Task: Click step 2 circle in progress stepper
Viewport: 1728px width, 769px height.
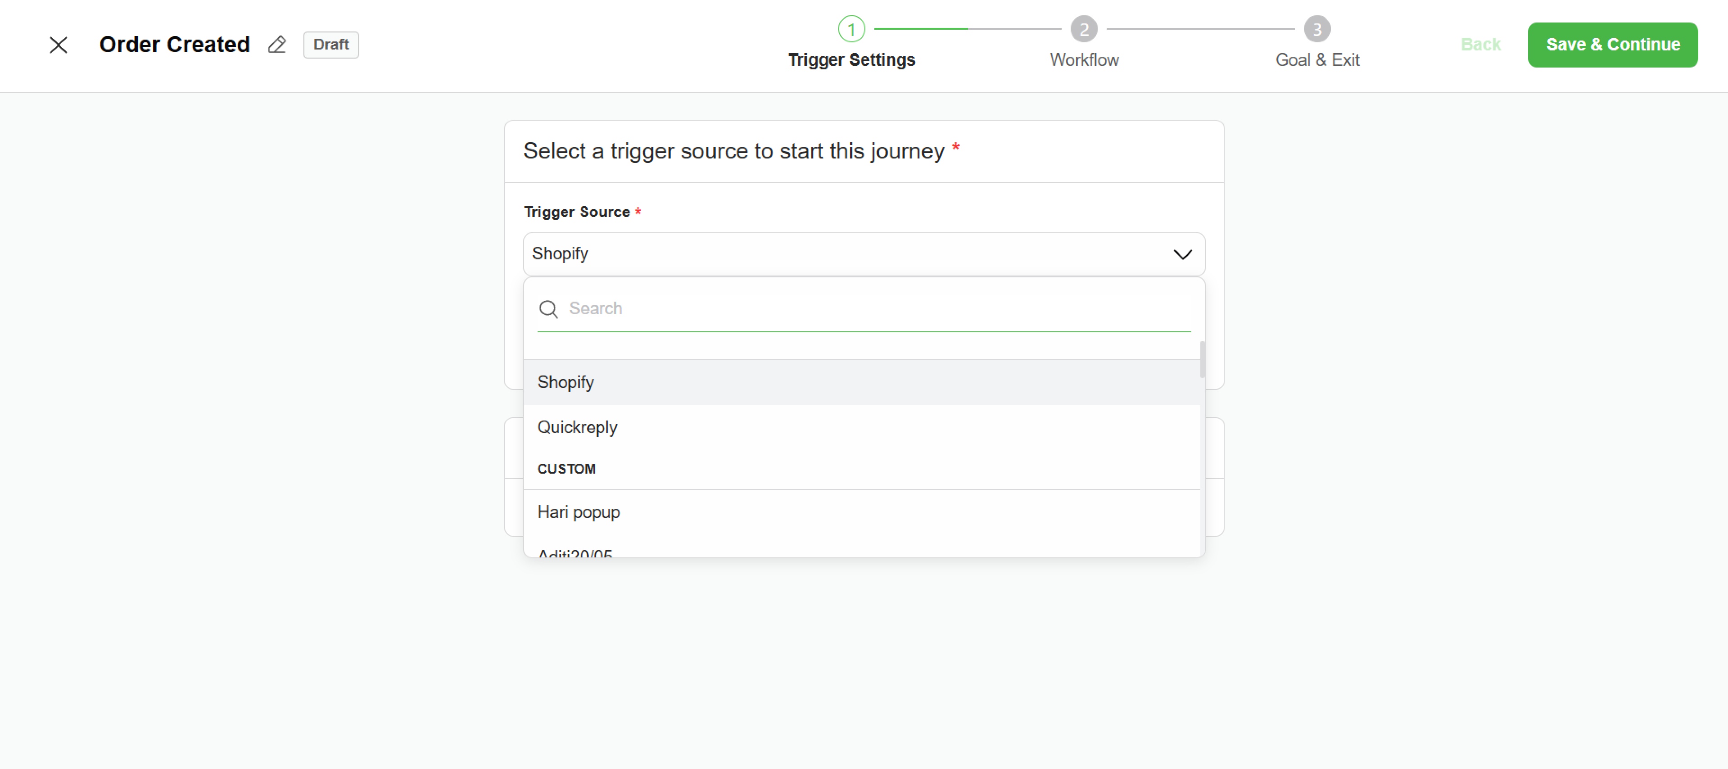Action: (x=1083, y=29)
